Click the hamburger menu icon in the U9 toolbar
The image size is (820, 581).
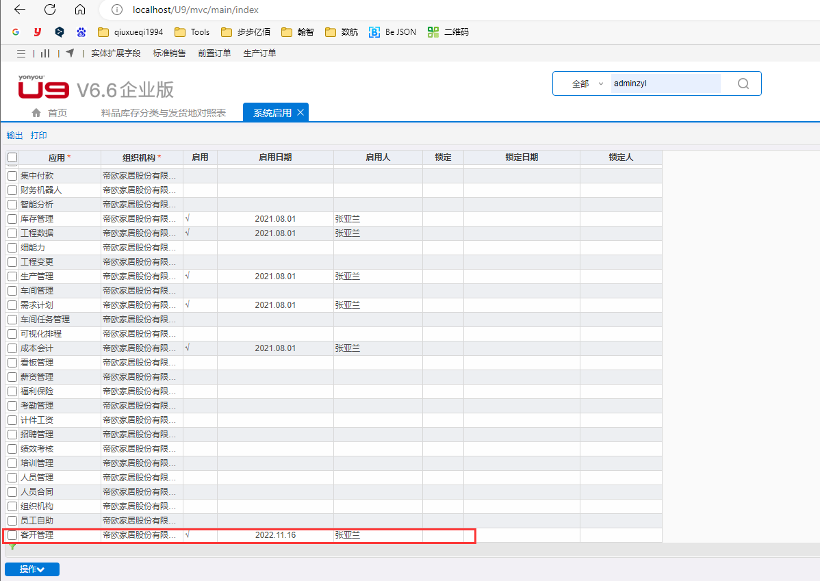point(21,53)
